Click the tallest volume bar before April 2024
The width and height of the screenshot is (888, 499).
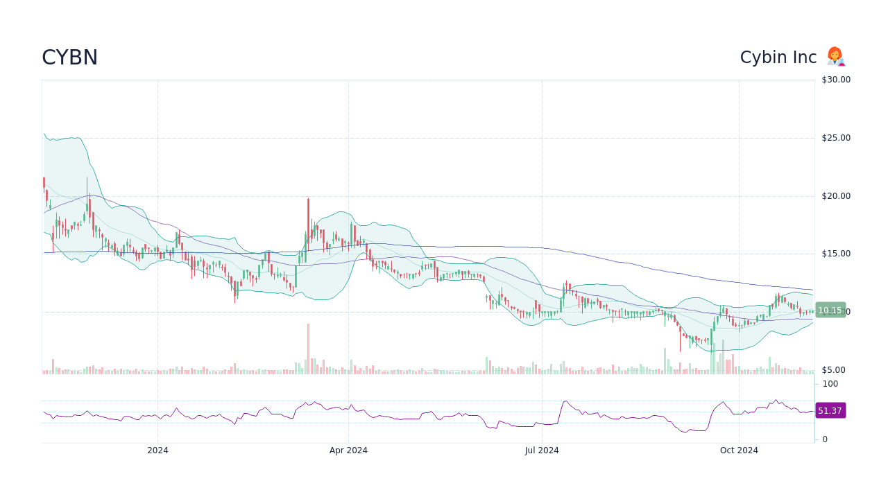[308, 349]
